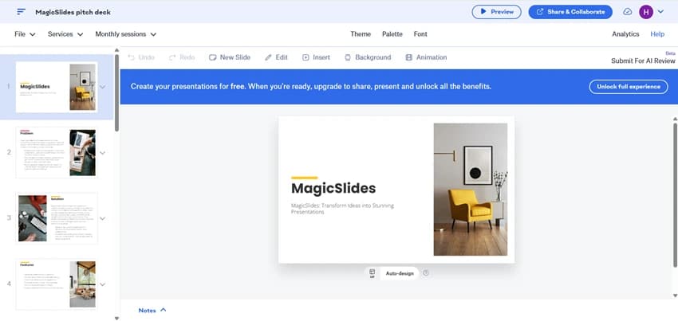The width and height of the screenshot is (678, 321).
Task: Click Share & Collaborate button
Action: (570, 12)
